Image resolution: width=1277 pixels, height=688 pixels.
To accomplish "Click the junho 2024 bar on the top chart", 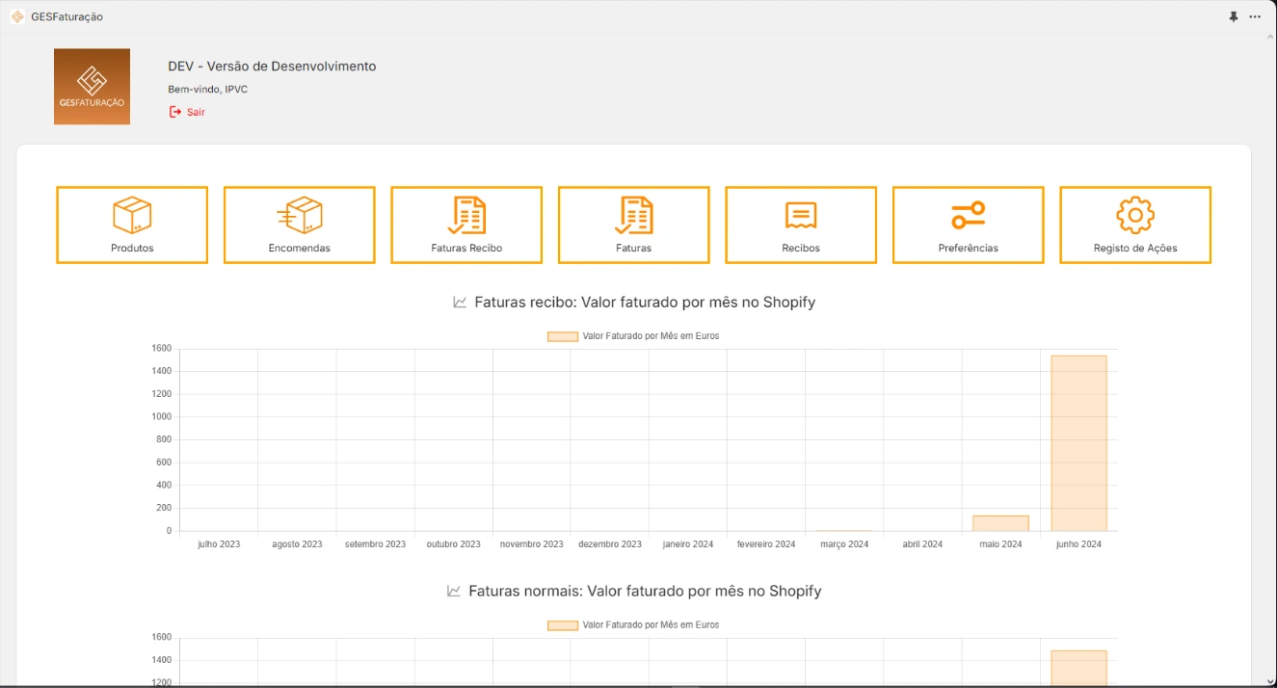I will click(x=1078, y=443).
